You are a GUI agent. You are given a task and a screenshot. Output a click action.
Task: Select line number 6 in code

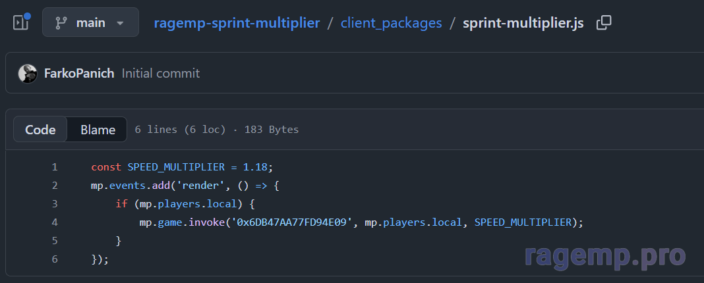(55, 259)
